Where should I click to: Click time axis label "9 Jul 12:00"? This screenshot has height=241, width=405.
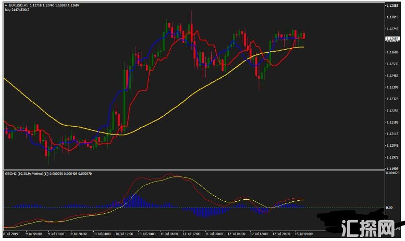click(x=56, y=234)
